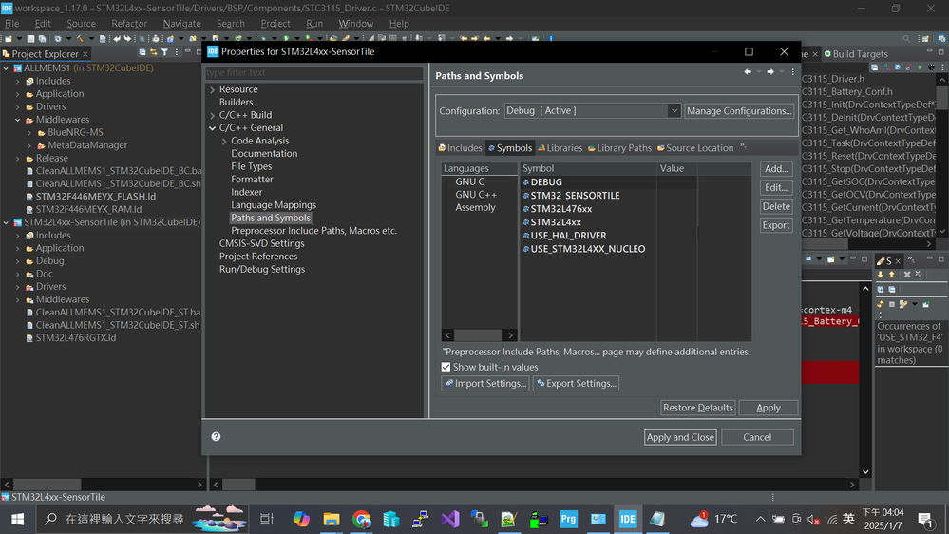Click the Languages list horizontal scrollbar
Viewport: 949px width, 534px height.
479,335
